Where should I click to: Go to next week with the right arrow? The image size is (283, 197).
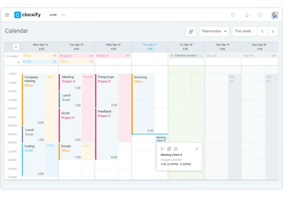[273, 31]
